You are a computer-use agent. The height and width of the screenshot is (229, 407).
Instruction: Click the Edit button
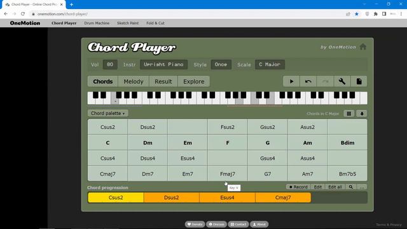point(318,187)
